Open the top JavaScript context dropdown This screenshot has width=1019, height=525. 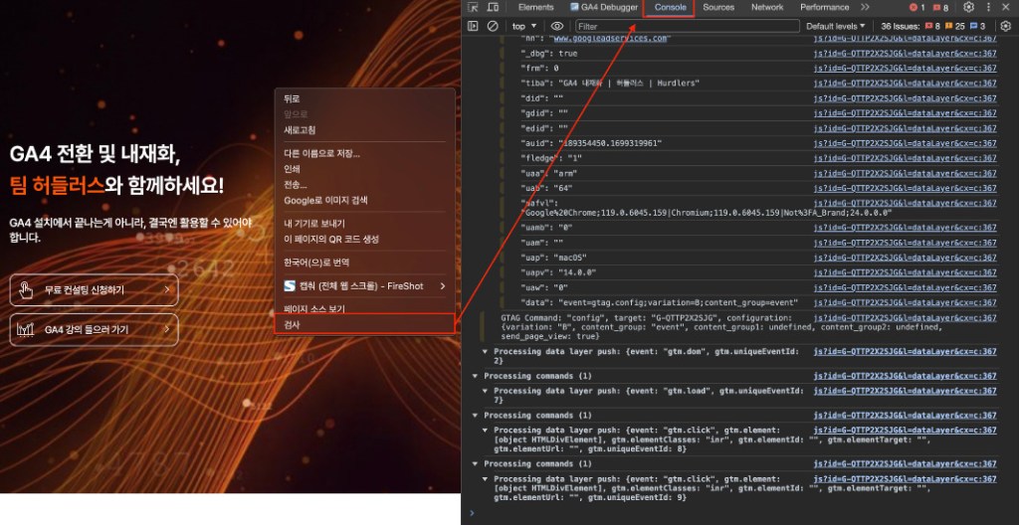click(524, 26)
